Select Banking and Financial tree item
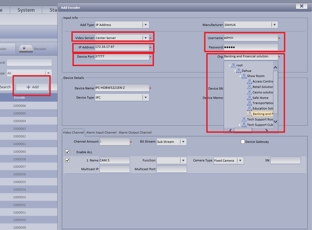 (262, 114)
